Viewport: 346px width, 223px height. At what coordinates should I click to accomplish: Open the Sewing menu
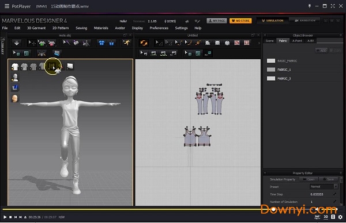pos(81,28)
